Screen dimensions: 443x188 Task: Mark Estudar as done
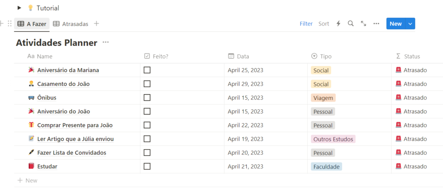tap(147, 166)
